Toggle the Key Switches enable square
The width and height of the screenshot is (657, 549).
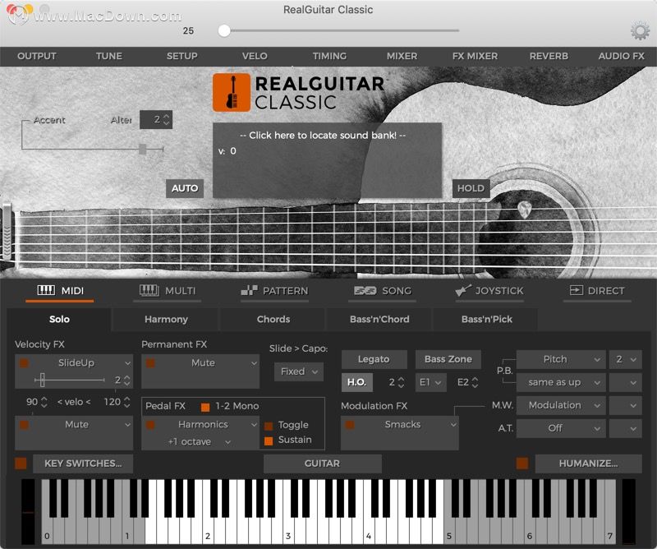click(21, 464)
